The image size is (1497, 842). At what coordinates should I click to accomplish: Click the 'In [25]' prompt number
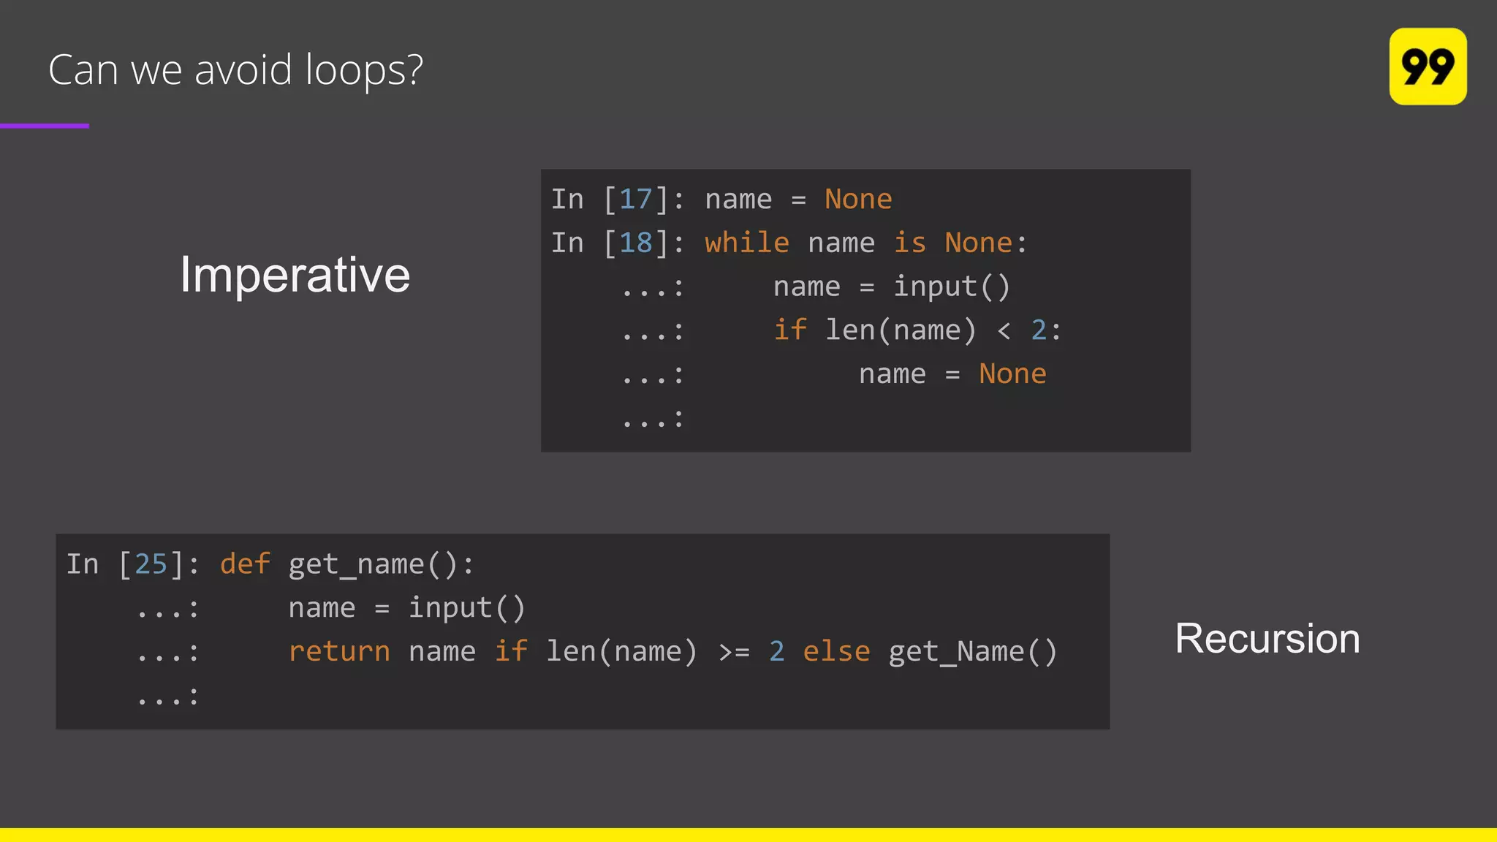coord(132,564)
